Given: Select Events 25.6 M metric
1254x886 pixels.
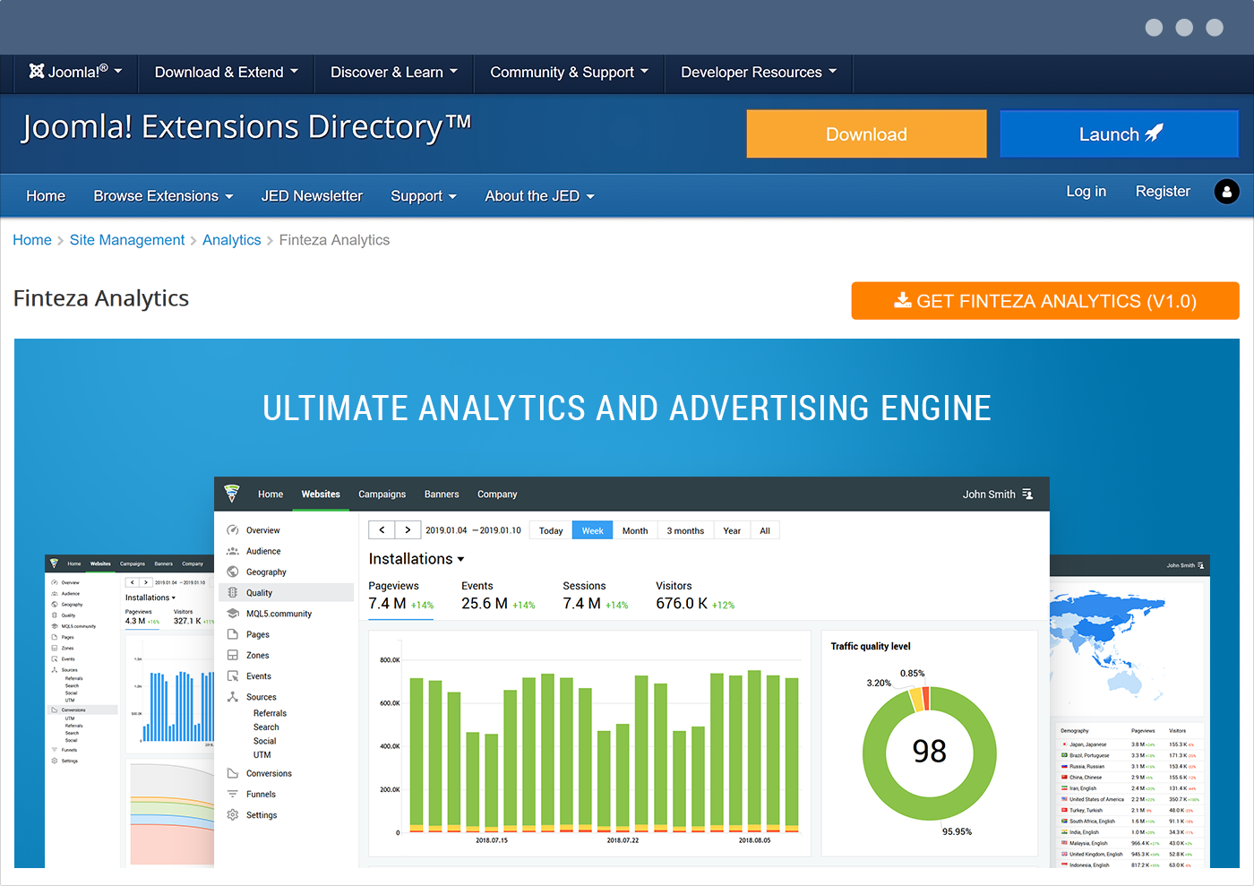Looking at the screenshot, I should (x=498, y=597).
